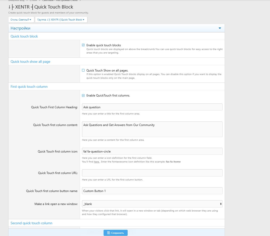The height and width of the screenshot is (236, 270).
Task: Go to Стили in the breadcrumb
Action: click(33, 1)
